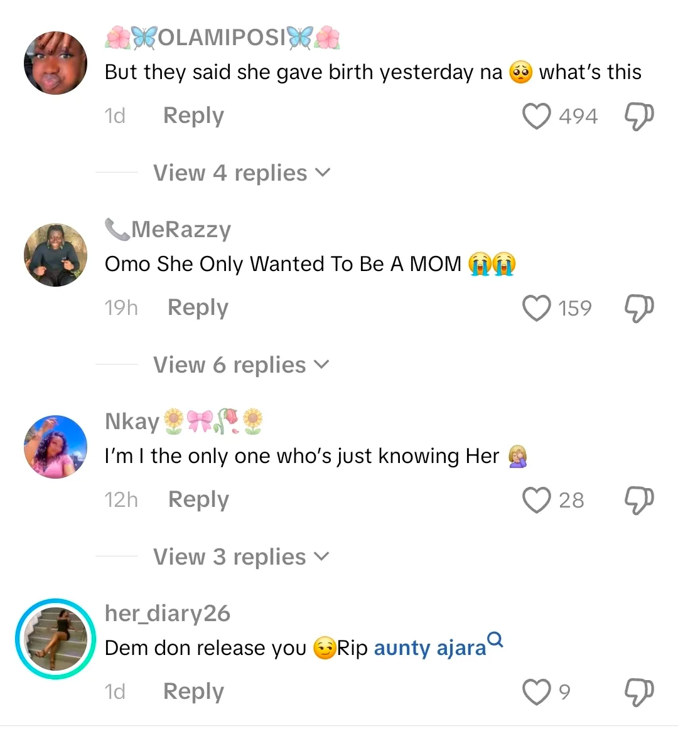Like OLAMIPOSI's comment with 494 likes
Screen dimensions: 678x729
coord(537,116)
